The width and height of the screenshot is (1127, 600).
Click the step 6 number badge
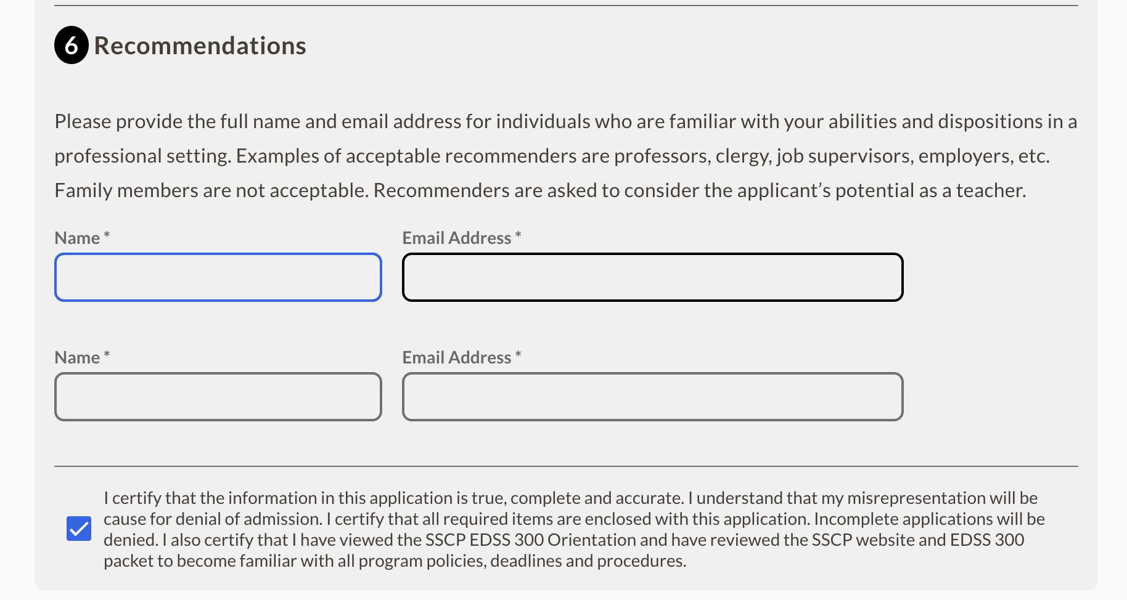tap(72, 45)
